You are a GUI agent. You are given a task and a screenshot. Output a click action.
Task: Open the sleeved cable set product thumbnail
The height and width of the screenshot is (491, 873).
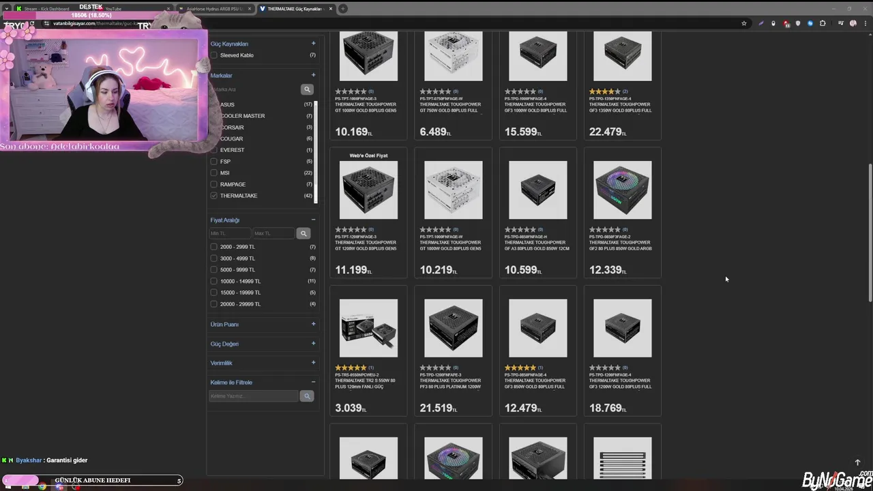[622, 458]
